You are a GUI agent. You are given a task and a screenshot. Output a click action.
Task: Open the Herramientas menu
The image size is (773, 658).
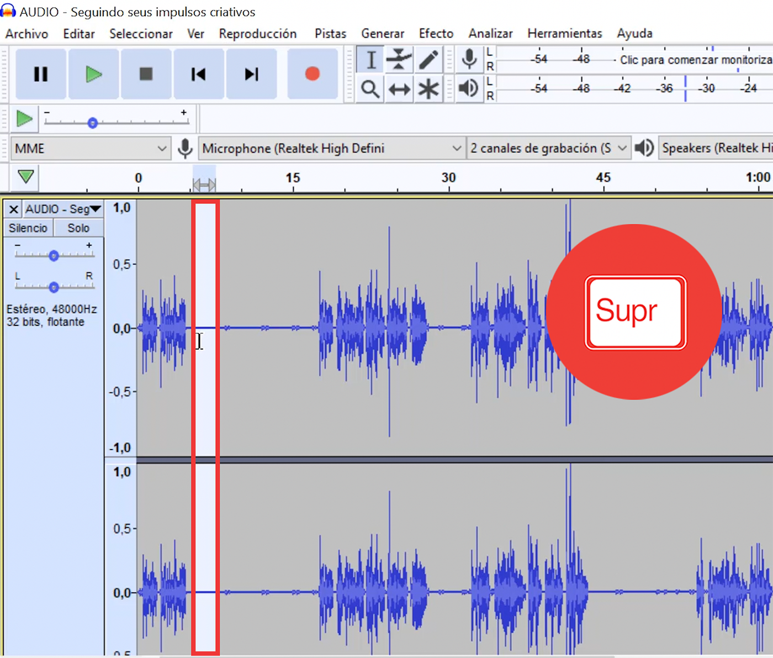pos(565,34)
